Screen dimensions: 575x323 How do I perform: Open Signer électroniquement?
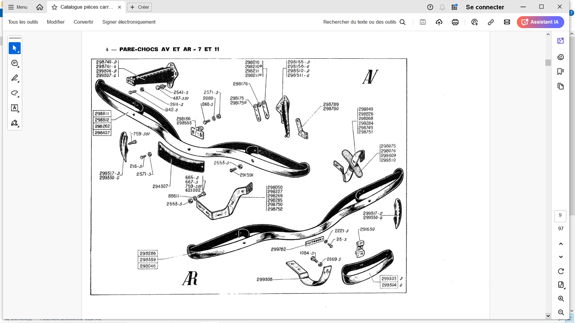point(129,22)
